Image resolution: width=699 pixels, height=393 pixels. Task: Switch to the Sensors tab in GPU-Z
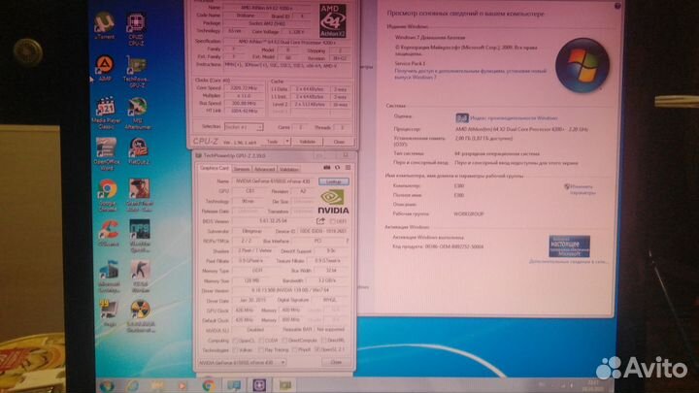[242, 169]
